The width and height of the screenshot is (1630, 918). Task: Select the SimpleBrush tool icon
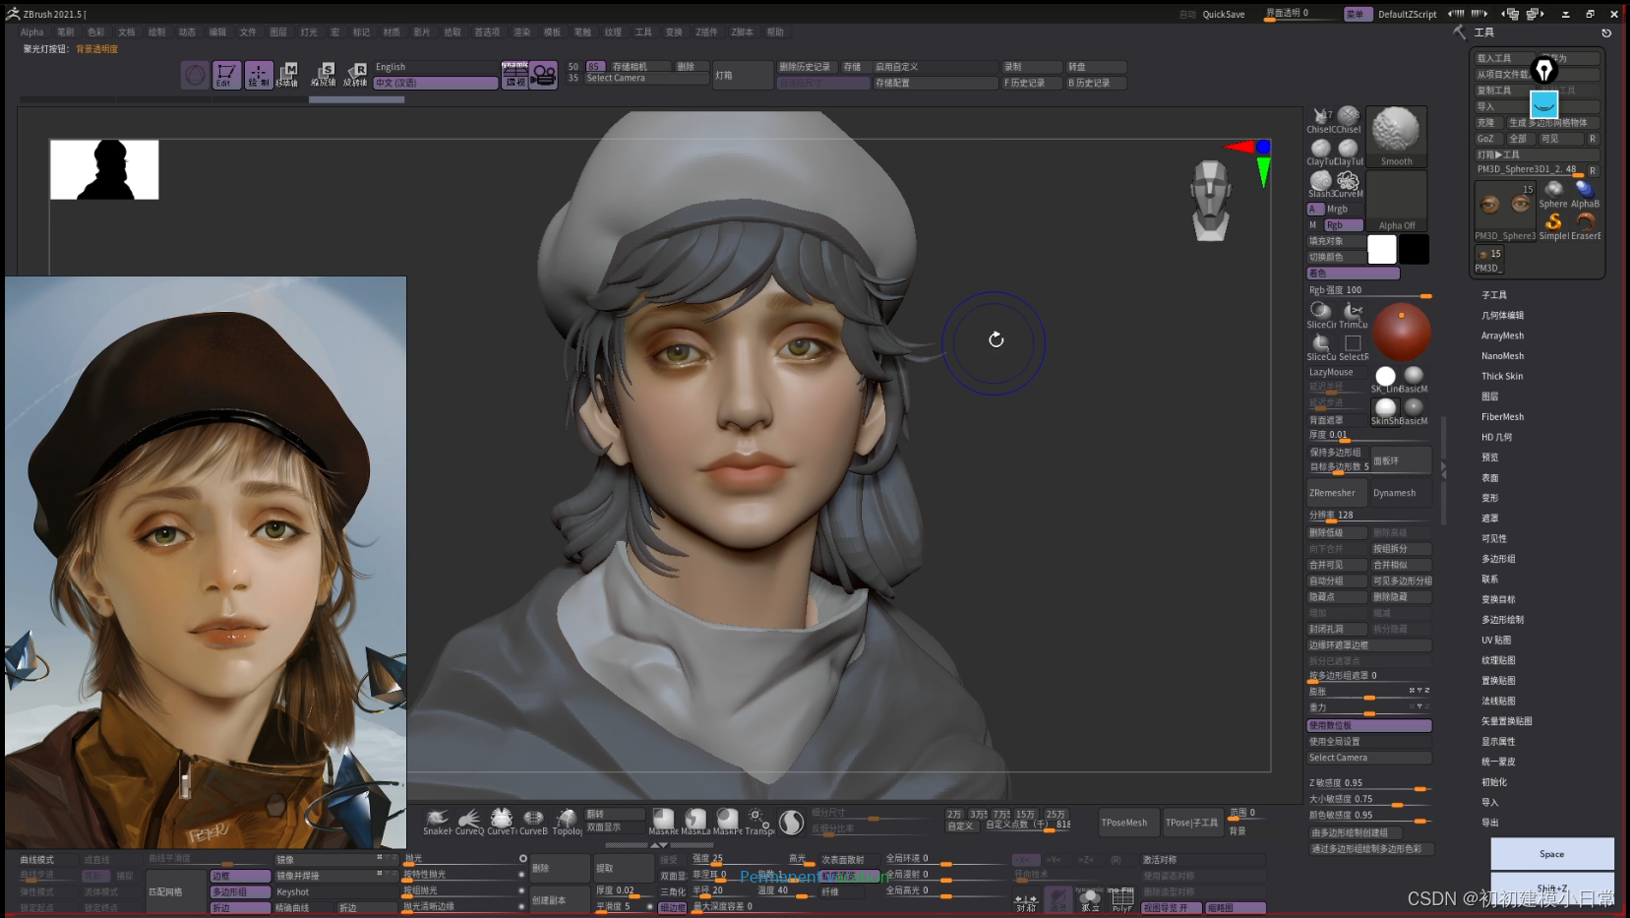pos(1553,225)
